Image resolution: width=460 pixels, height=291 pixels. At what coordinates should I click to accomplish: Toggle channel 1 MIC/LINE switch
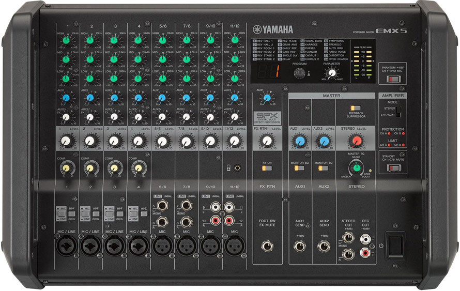[x=61, y=213]
